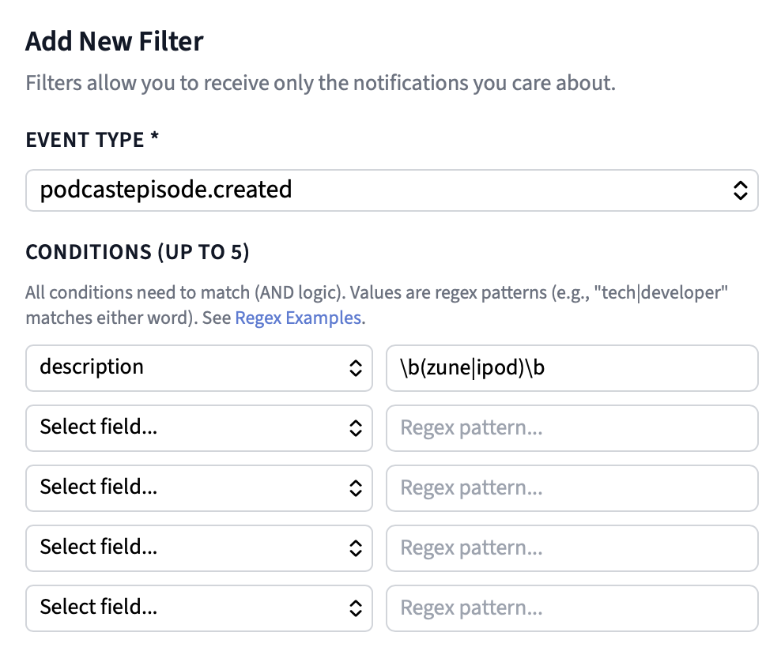Click the fourth empty Regex pattern input
This screenshot has height=651, width=781.
tap(572, 608)
